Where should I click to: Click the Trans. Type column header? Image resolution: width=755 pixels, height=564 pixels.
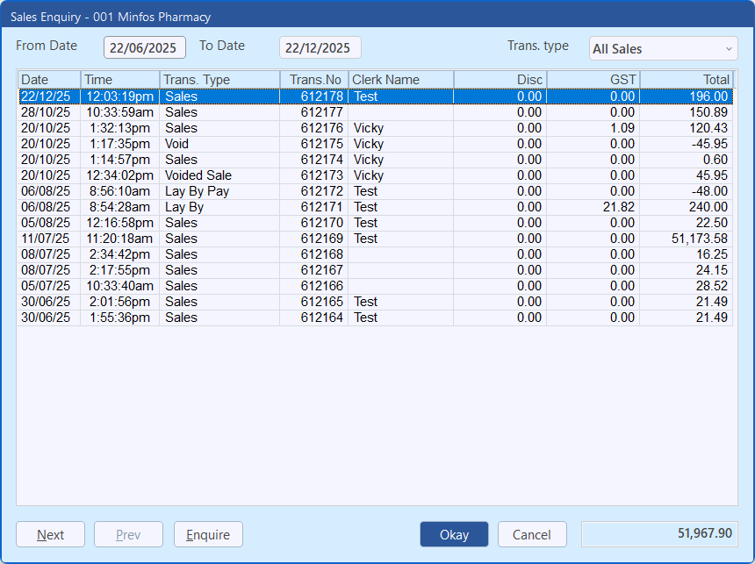[219, 80]
